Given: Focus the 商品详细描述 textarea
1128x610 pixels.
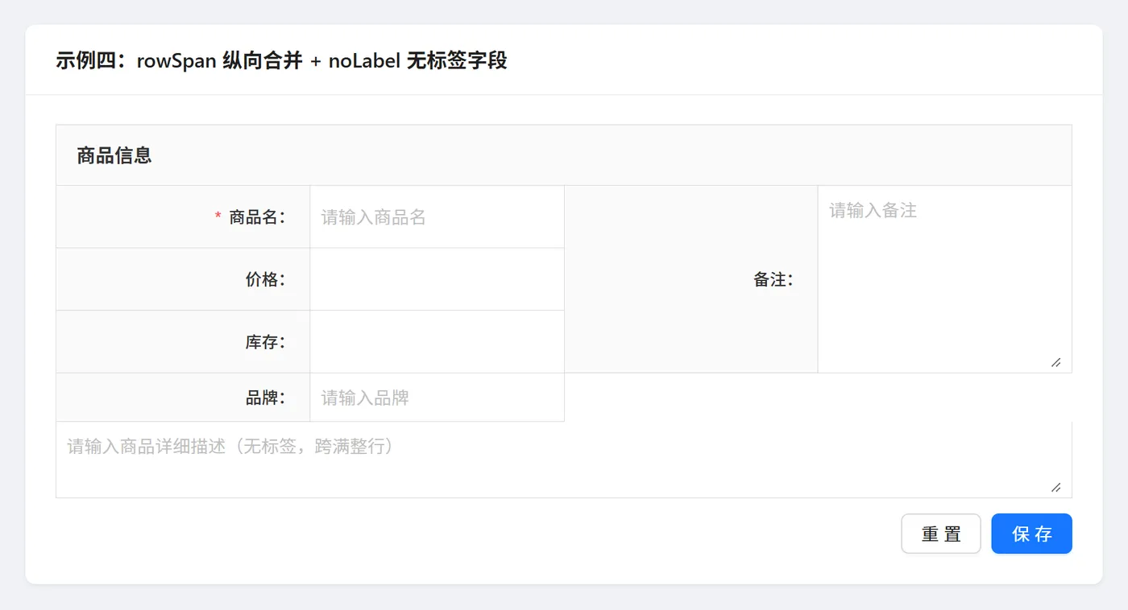Looking at the screenshot, I should pos(563,459).
